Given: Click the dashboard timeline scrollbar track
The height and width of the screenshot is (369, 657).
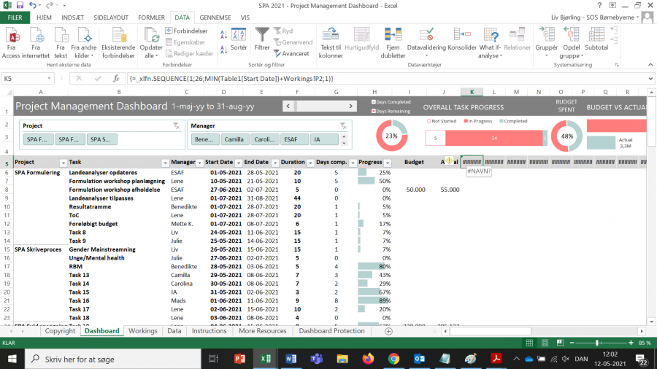Looking at the screenshot, I should [320, 106].
